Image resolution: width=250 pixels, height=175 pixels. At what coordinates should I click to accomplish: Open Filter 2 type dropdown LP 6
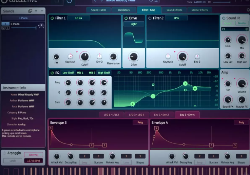pos(176,18)
